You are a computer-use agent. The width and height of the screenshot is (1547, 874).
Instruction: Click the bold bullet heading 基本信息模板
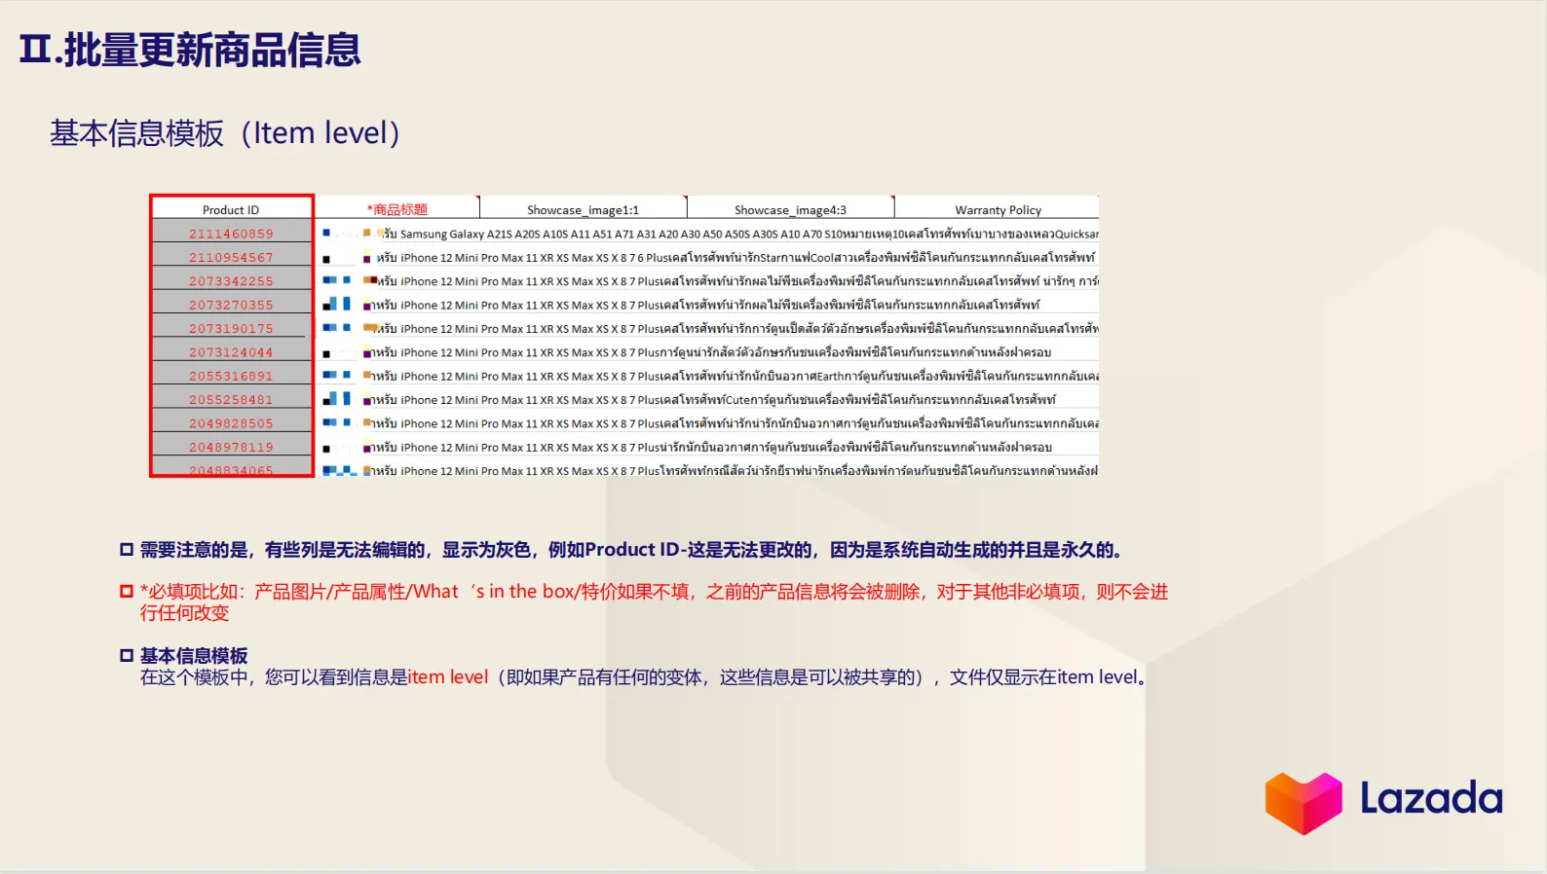click(194, 656)
